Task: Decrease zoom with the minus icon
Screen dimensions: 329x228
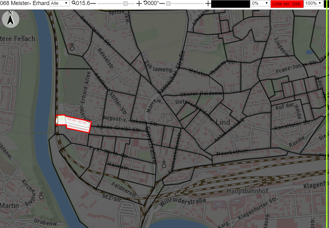Action: (x=93, y=3)
